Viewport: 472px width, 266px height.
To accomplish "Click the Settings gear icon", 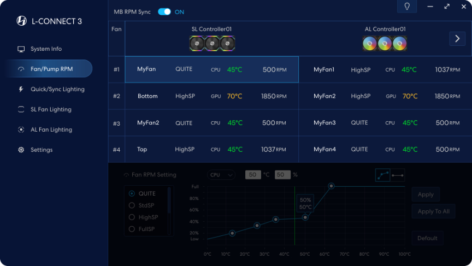I will pyautogui.click(x=21, y=150).
